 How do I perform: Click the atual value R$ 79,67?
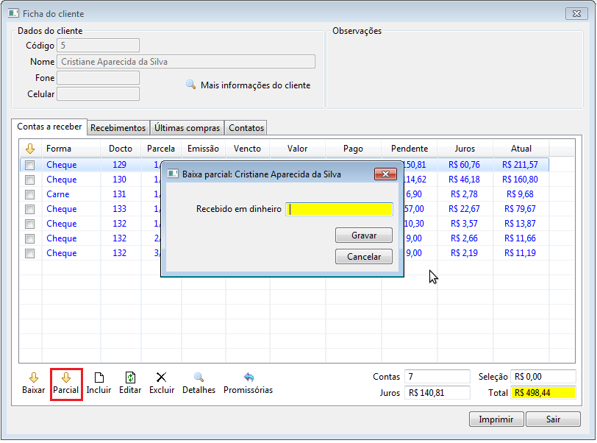point(520,209)
